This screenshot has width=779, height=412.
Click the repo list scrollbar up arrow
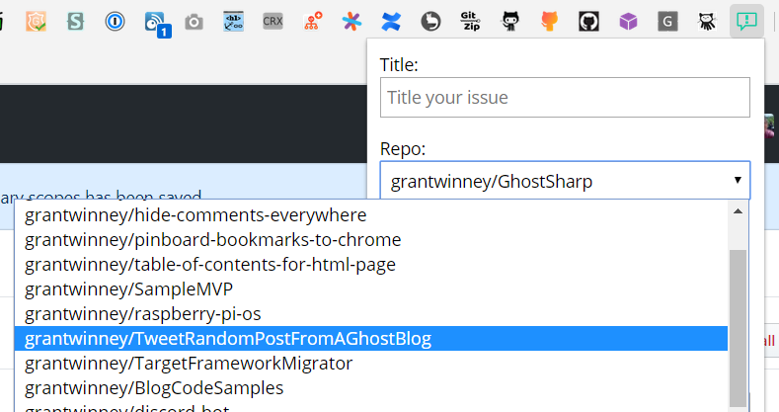[x=737, y=211]
